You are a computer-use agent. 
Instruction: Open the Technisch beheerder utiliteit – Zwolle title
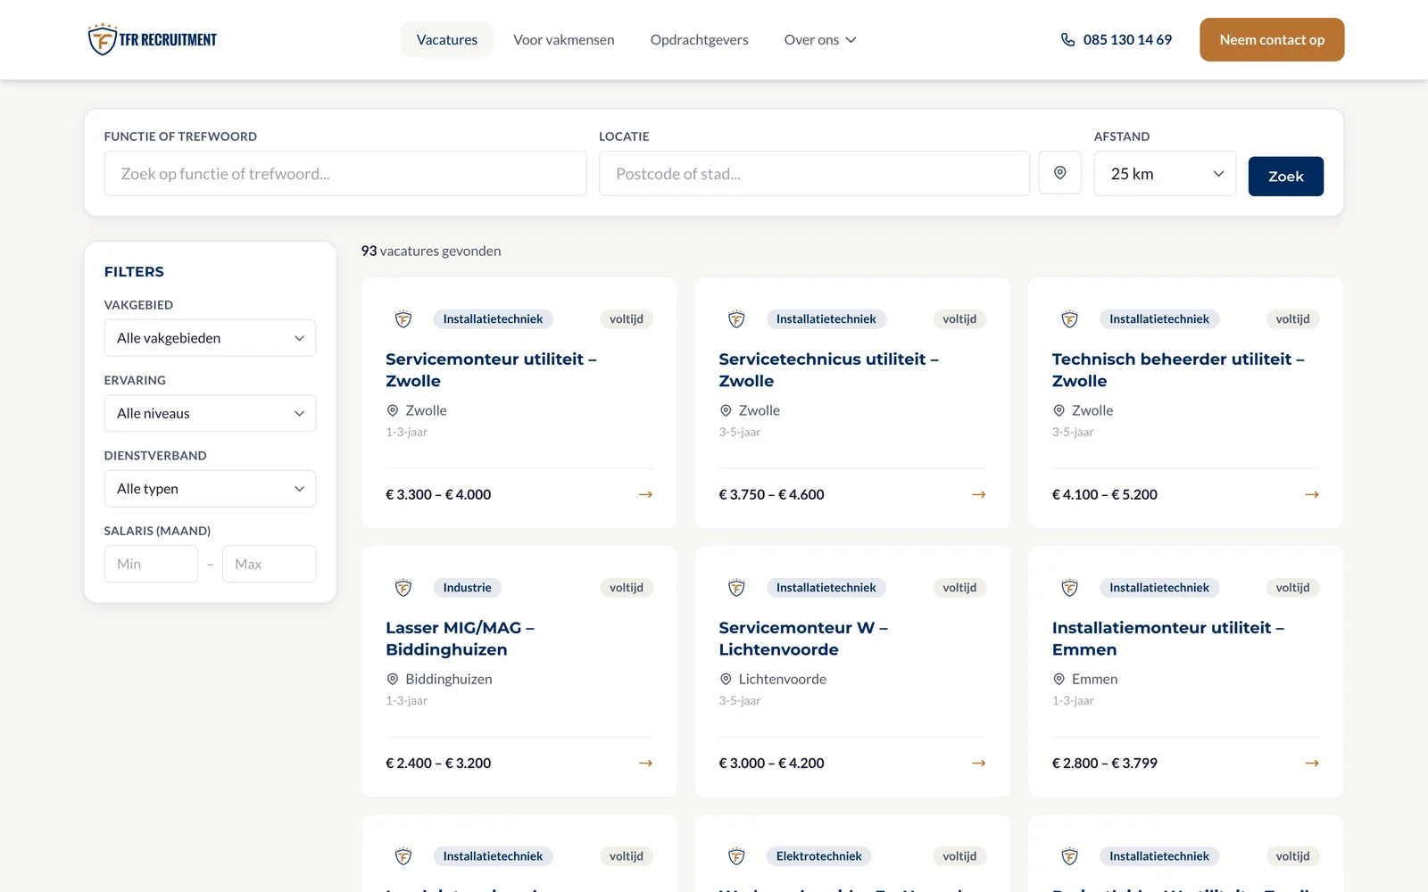pos(1178,370)
